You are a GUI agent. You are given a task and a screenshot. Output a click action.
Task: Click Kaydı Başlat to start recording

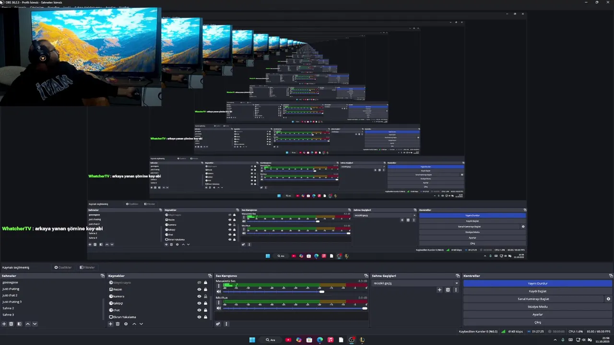click(538, 291)
